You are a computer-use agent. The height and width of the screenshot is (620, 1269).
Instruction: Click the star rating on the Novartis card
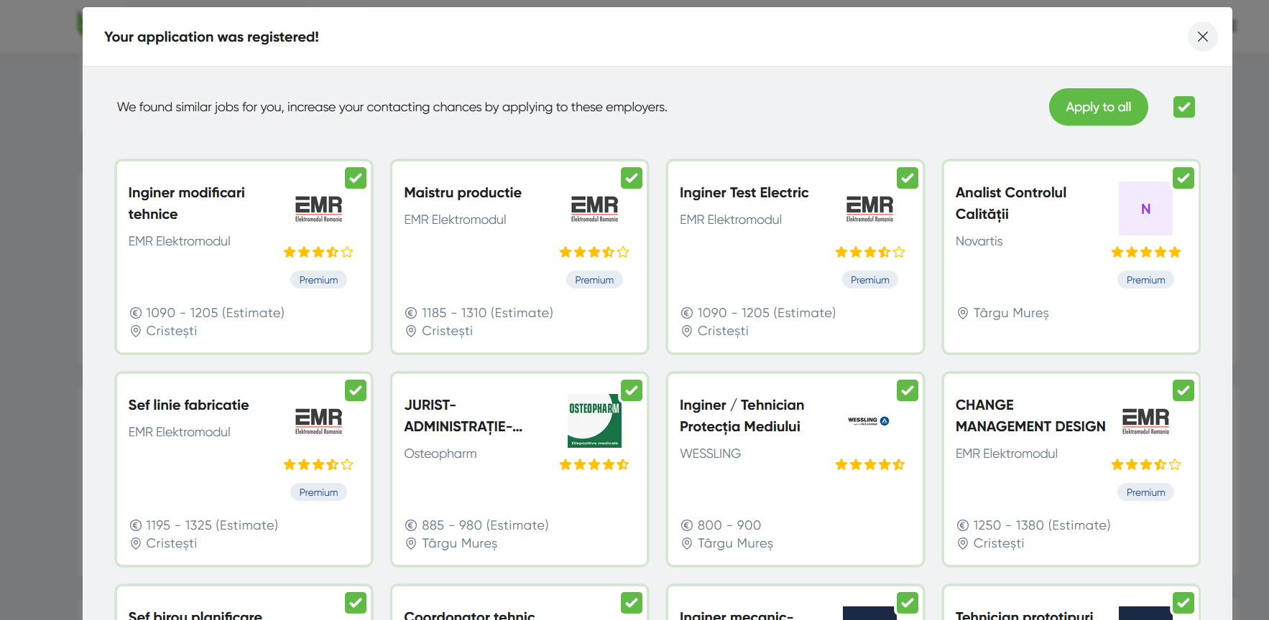coord(1145,252)
